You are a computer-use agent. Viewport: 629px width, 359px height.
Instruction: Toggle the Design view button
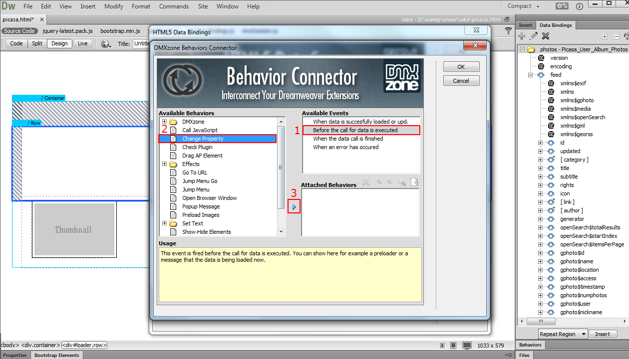tap(59, 43)
